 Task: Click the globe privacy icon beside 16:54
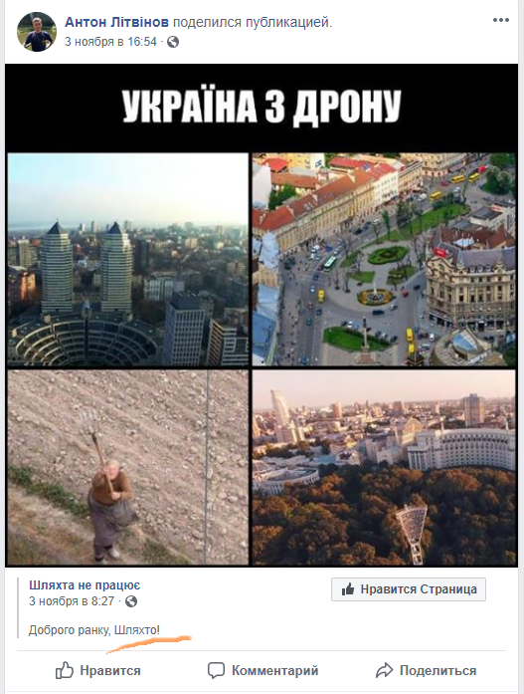pyautogui.click(x=173, y=42)
